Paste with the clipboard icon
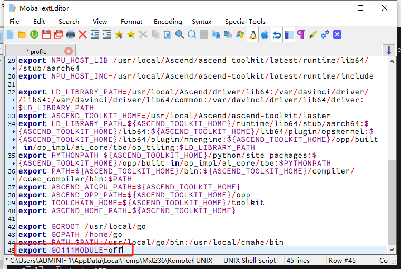 pyautogui.click(x=168, y=35)
